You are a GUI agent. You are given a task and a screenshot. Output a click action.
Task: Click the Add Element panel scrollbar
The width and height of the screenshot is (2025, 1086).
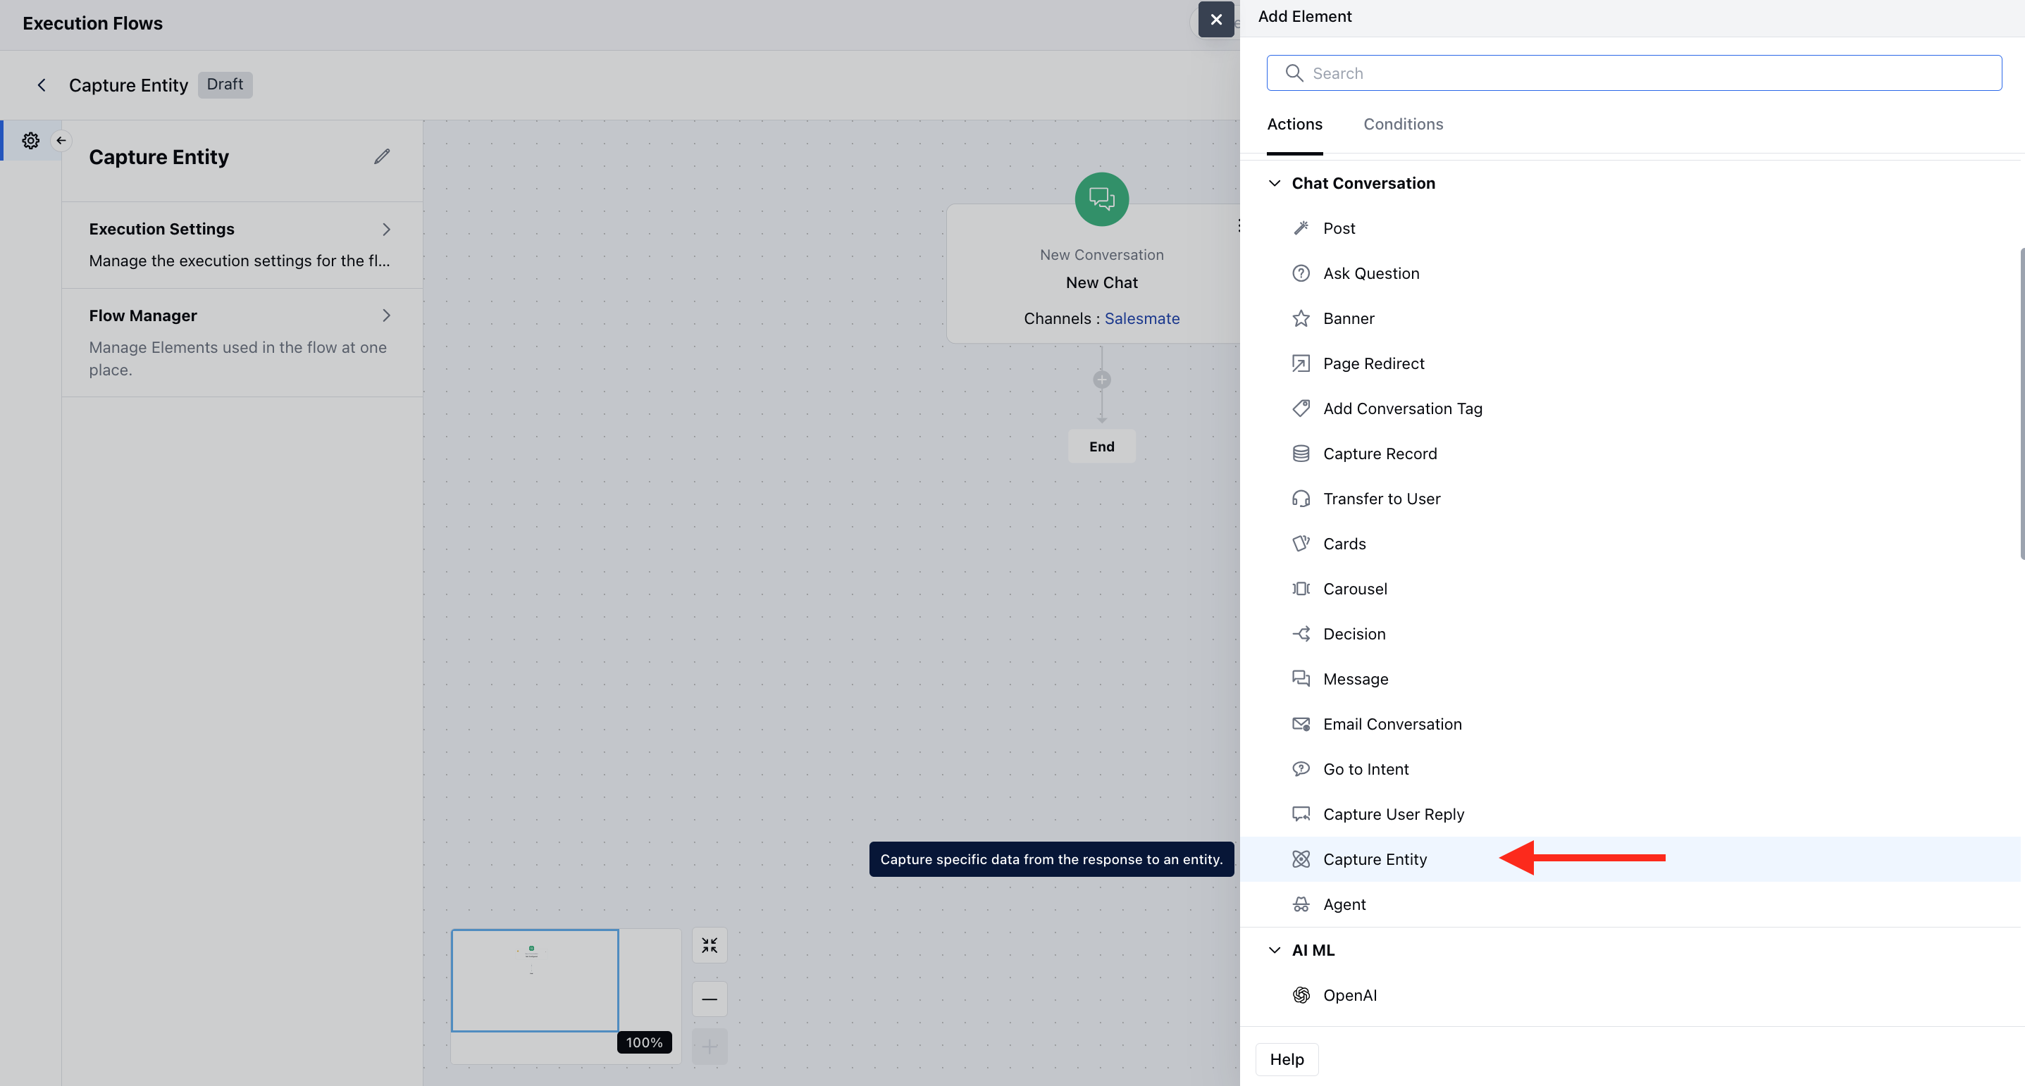2022,403
